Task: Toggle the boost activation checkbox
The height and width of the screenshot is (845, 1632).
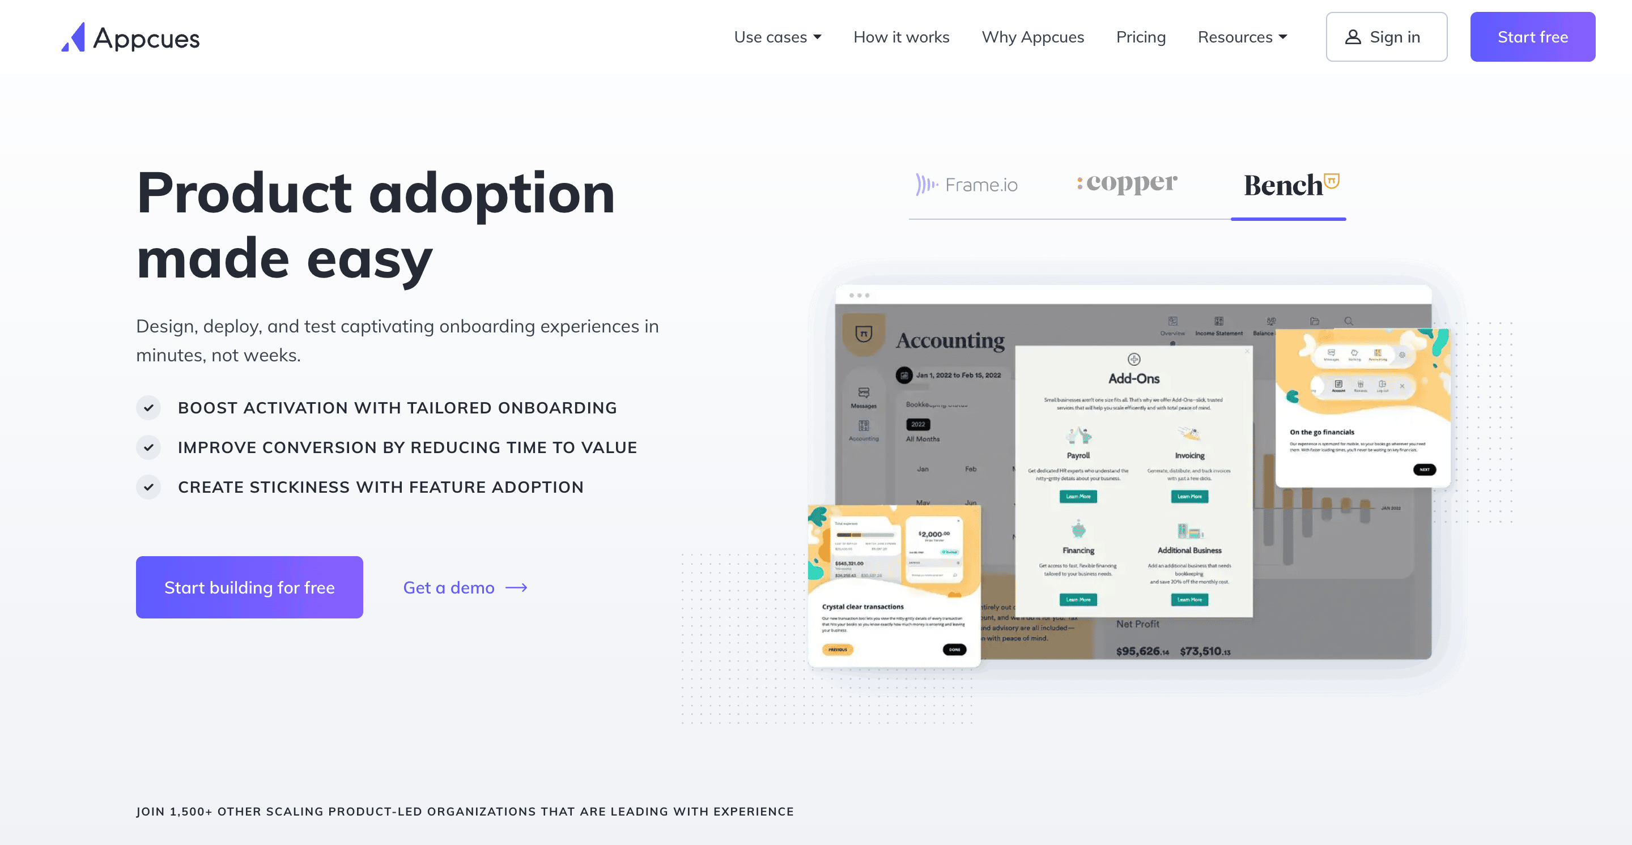Action: pyautogui.click(x=148, y=407)
